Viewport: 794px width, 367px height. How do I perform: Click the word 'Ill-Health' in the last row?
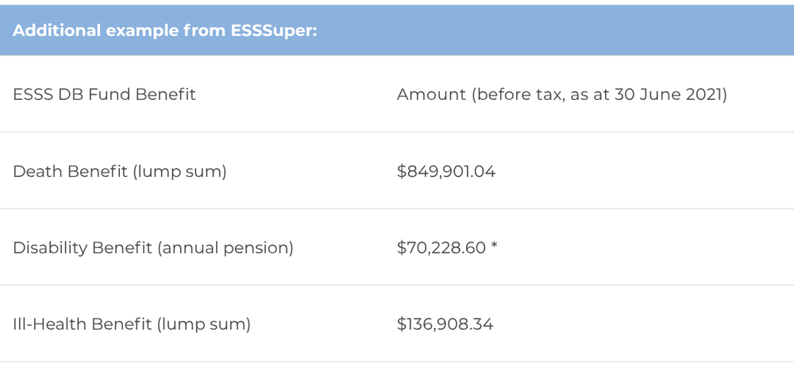tap(49, 324)
